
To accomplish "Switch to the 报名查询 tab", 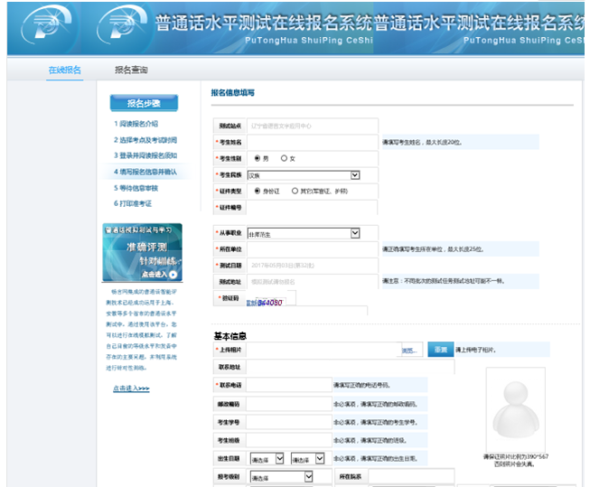I will (131, 70).
